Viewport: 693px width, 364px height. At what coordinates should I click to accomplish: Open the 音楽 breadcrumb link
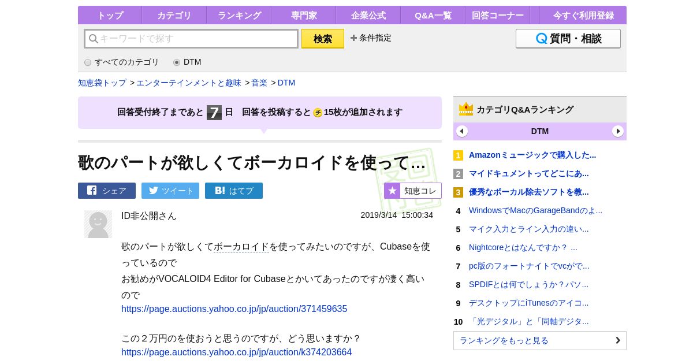(259, 83)
